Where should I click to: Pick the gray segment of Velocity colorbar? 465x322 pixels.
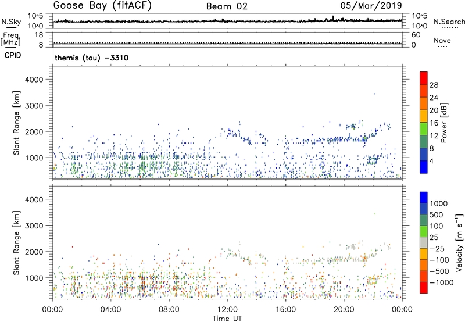424,242
